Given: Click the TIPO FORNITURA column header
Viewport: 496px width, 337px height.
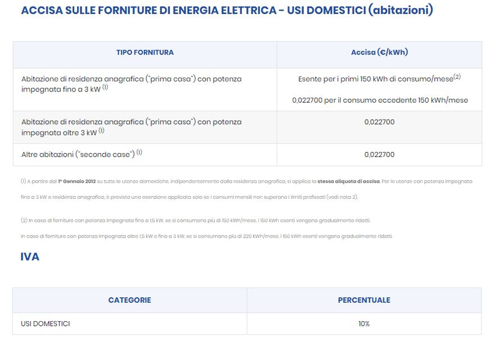Looking at the screenshot, I should (x=145, y=52).
